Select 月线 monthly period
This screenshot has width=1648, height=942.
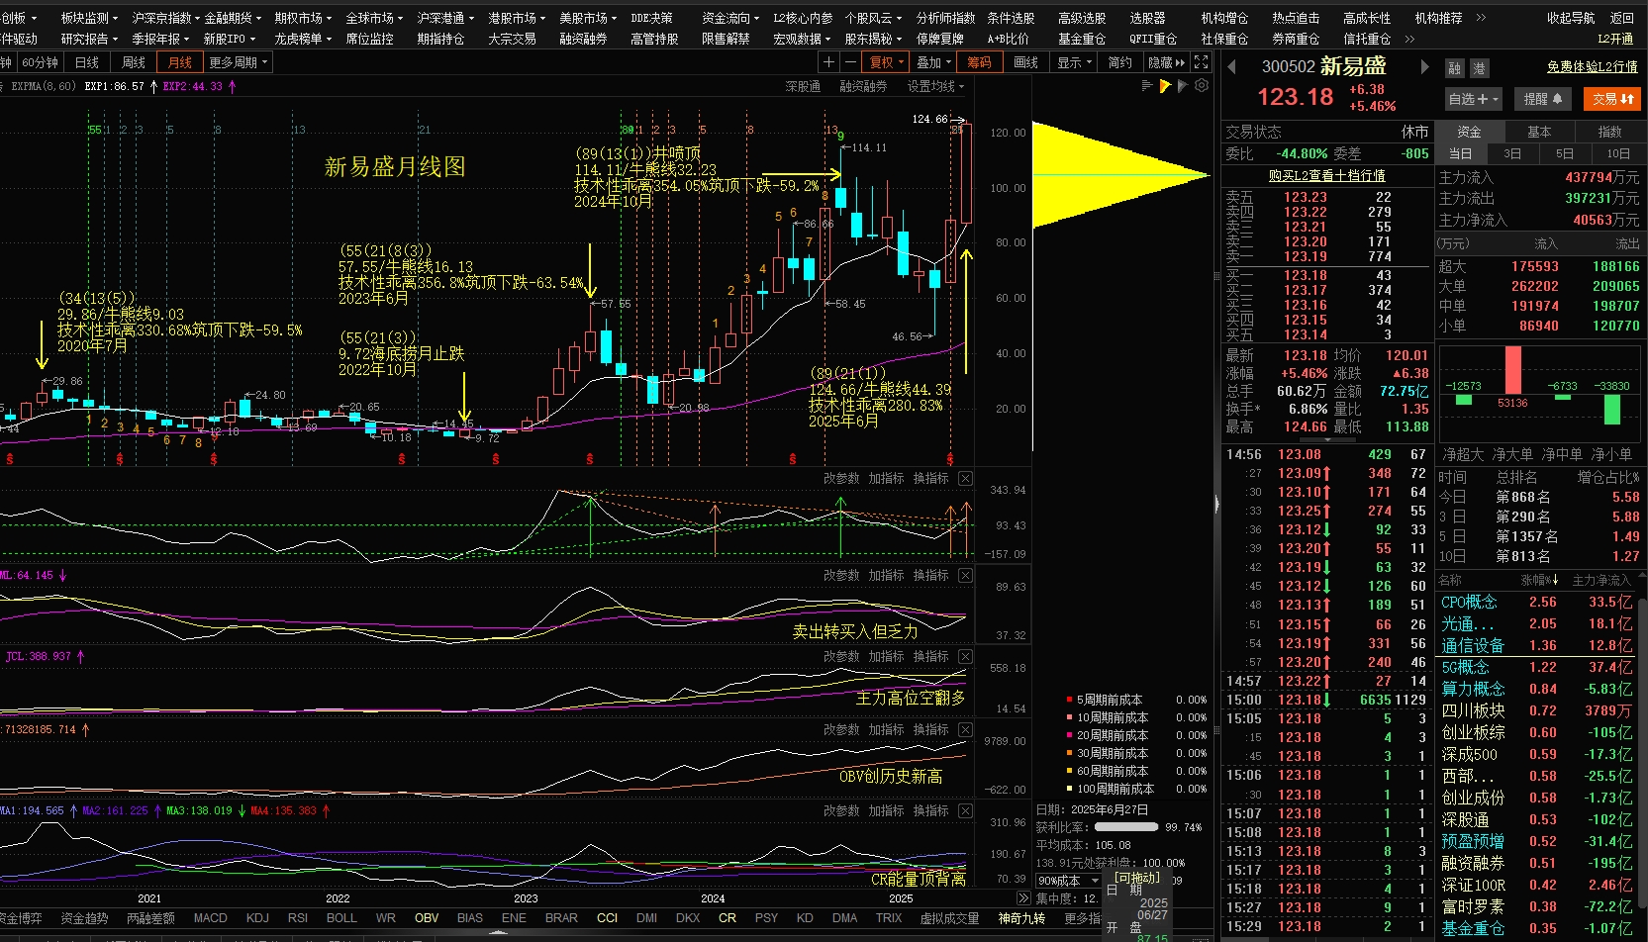(x=180, y=62)
